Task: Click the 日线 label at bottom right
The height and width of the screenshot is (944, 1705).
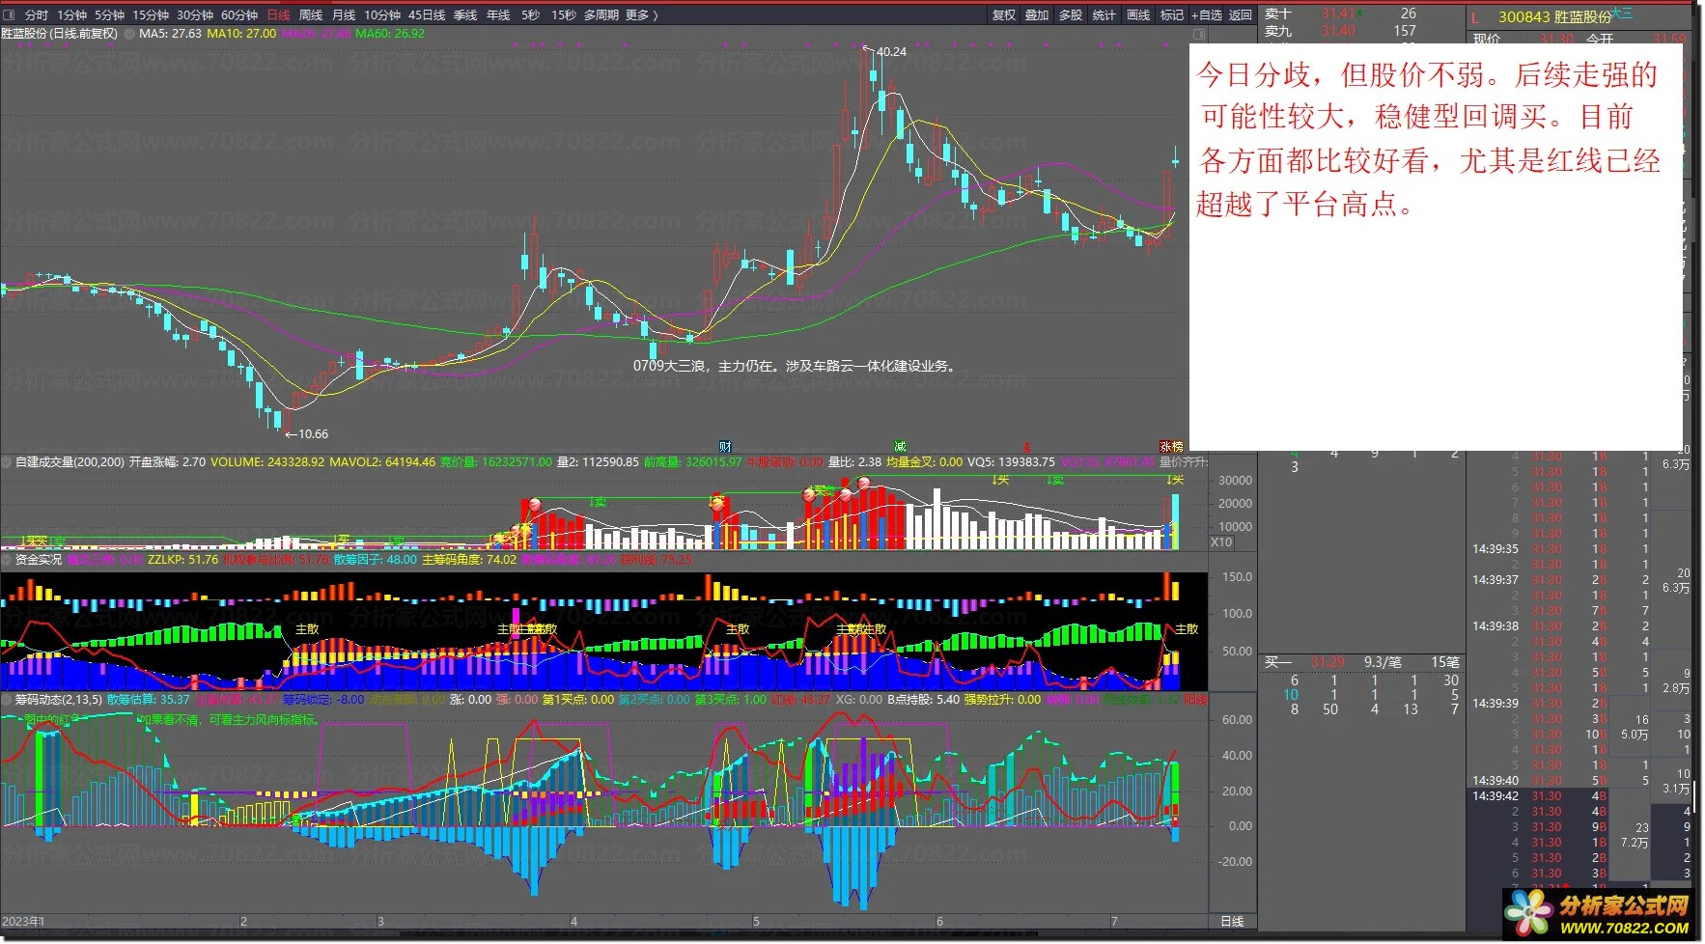Action: click(x=1232, y=922)
